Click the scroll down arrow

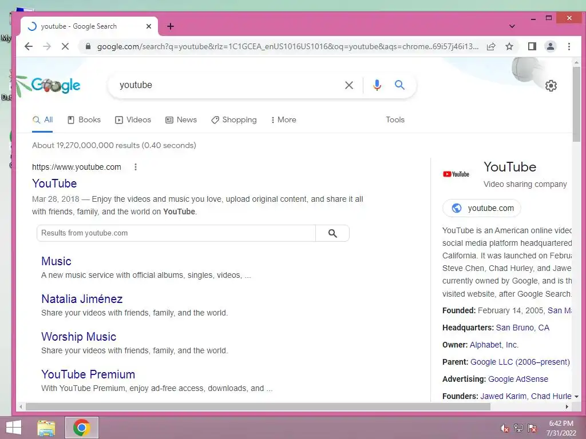click(577, 397)
